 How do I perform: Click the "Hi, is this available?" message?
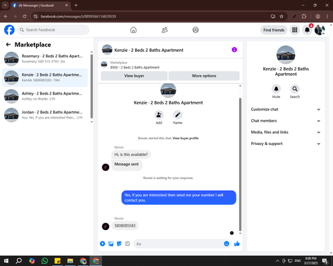click(x=131, y=154)
